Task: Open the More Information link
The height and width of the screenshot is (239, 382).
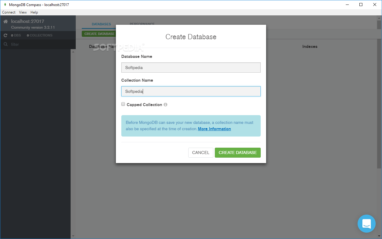Action: point(214,129)
